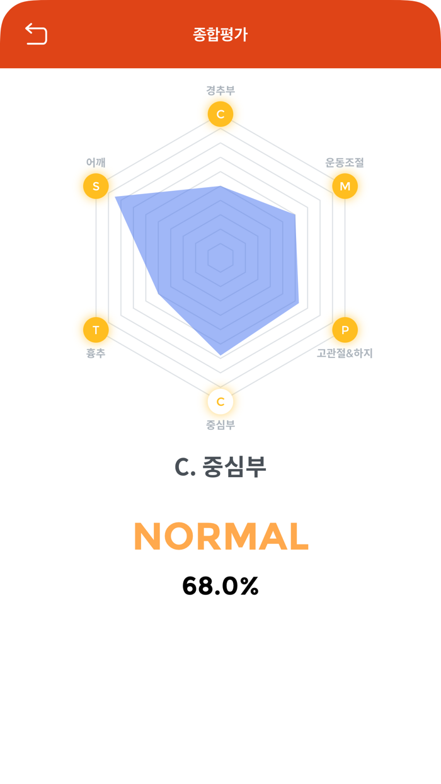441x784 pixels.
Task: Click the 어깨 axis label
Action: (96, 163)
